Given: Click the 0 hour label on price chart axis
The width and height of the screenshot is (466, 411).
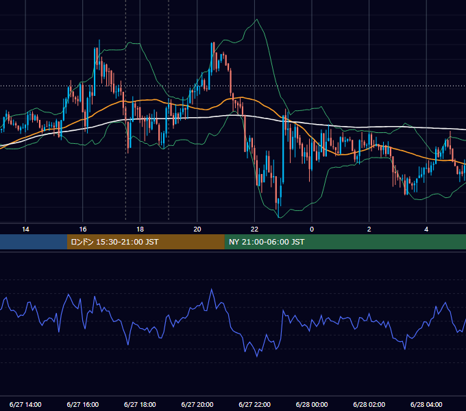Looking at the screenshot, I should point(312,229).
